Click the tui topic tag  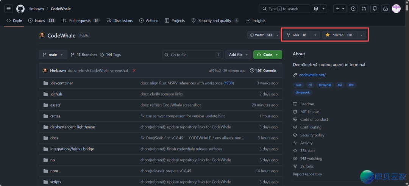pos(340,85)
